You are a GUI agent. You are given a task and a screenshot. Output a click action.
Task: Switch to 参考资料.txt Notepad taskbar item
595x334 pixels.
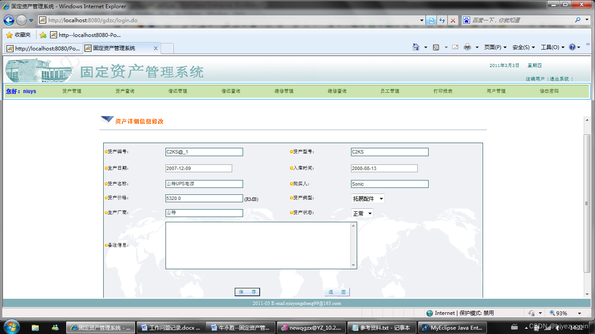pyautogui.click(x=382, y=327)
